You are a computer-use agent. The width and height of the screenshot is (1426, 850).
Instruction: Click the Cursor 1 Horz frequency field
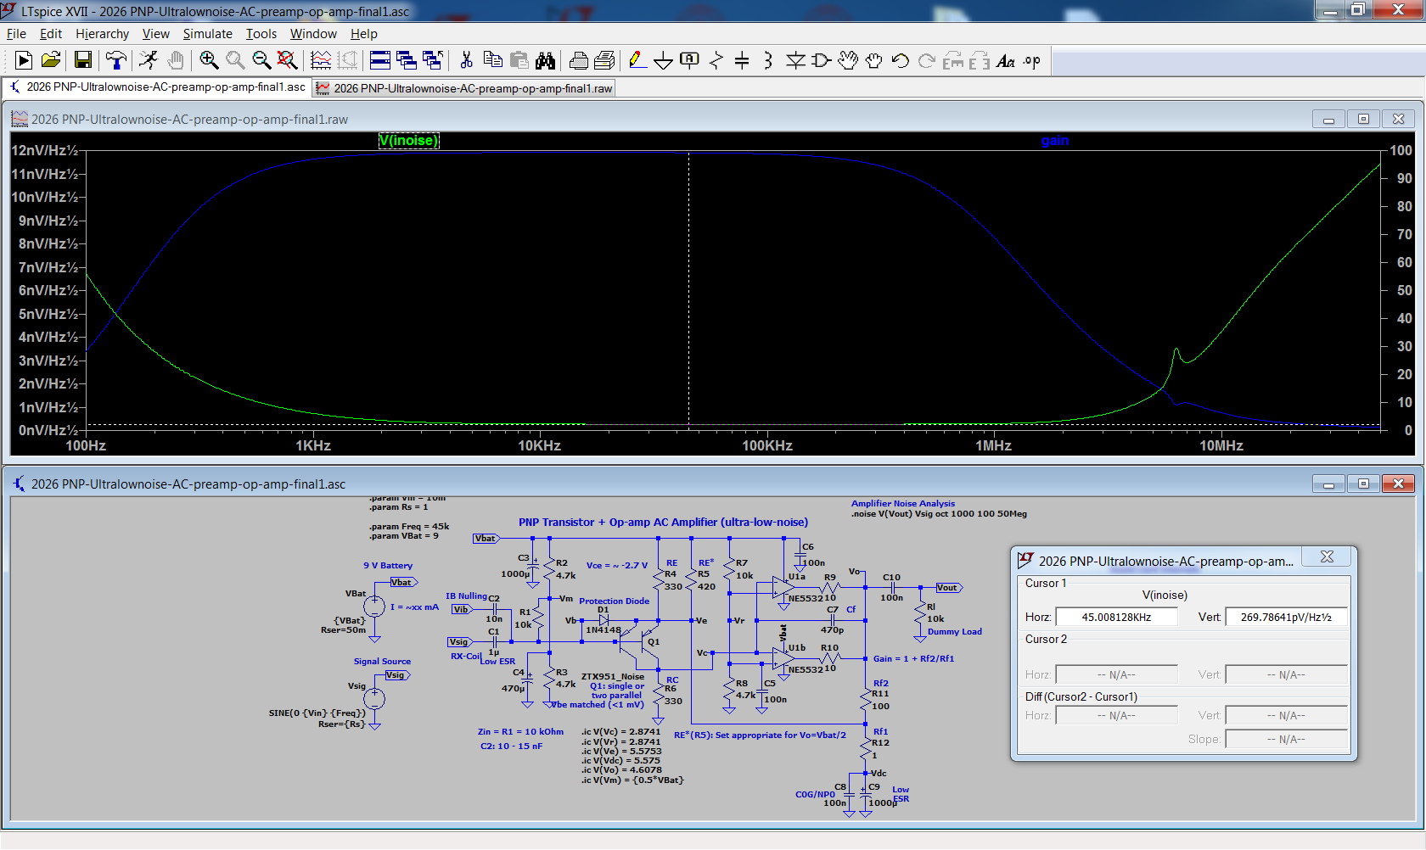click(x=1116, y=617)
